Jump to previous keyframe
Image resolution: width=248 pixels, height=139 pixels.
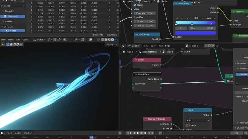click(x=131, y=133)
